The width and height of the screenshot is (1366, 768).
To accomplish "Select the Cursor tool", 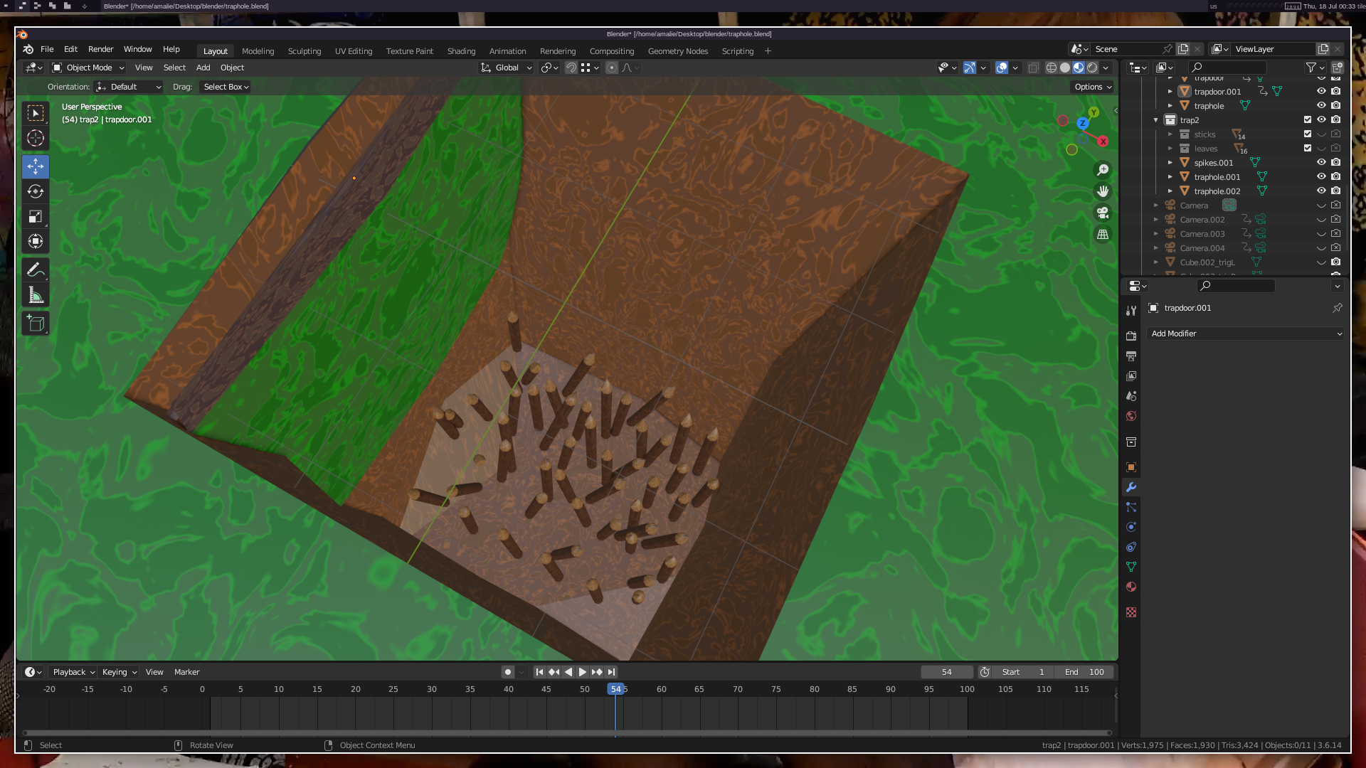I will (x=36, y=138).
